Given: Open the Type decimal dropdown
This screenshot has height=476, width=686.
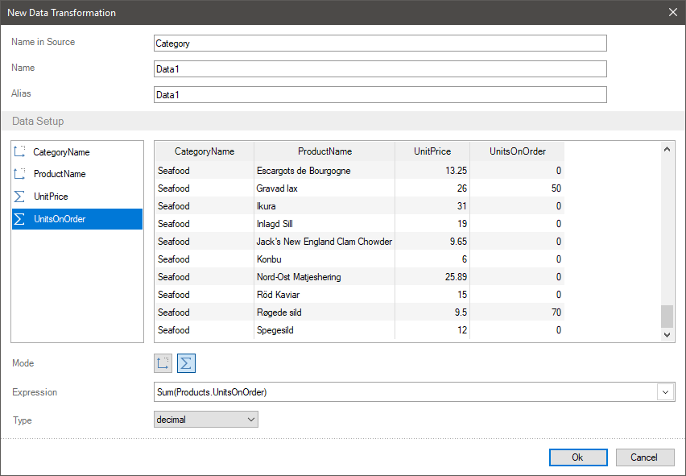Looking at the screenshot, I should (205, 420).
